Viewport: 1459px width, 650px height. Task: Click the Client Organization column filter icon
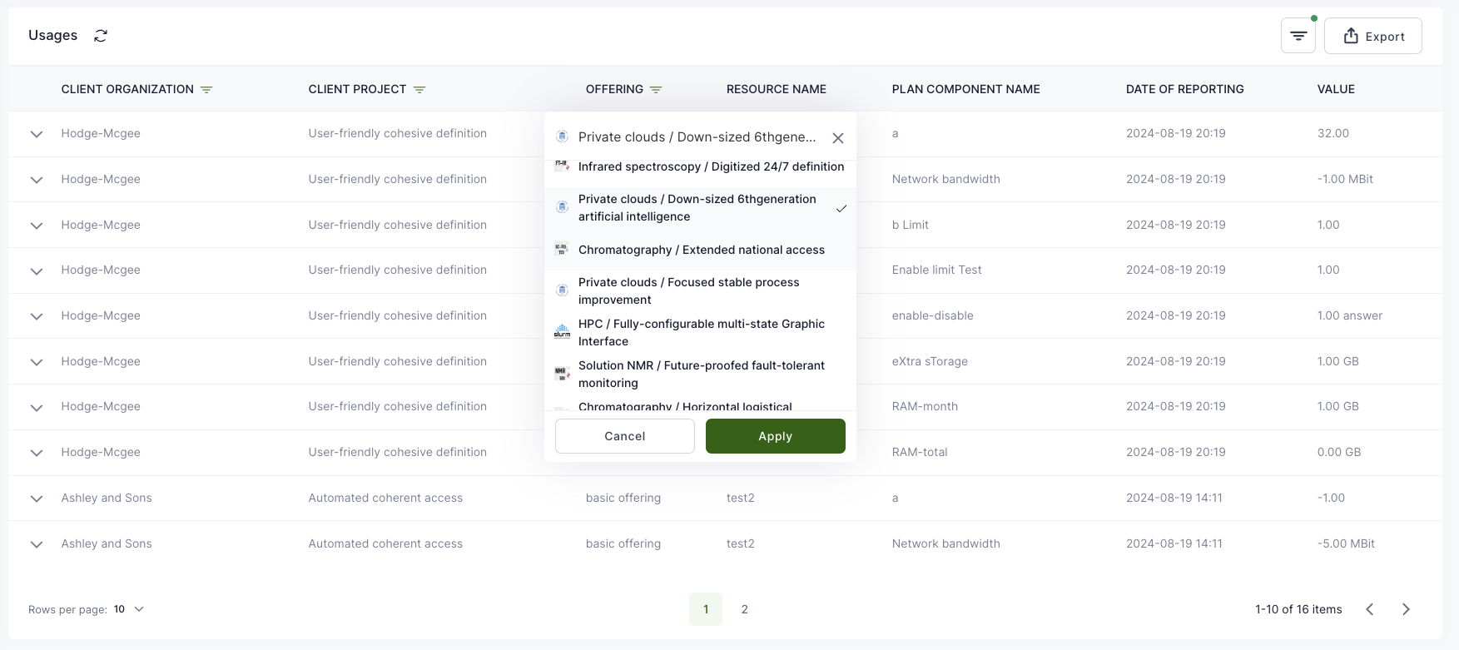click(x=206, y=90)
